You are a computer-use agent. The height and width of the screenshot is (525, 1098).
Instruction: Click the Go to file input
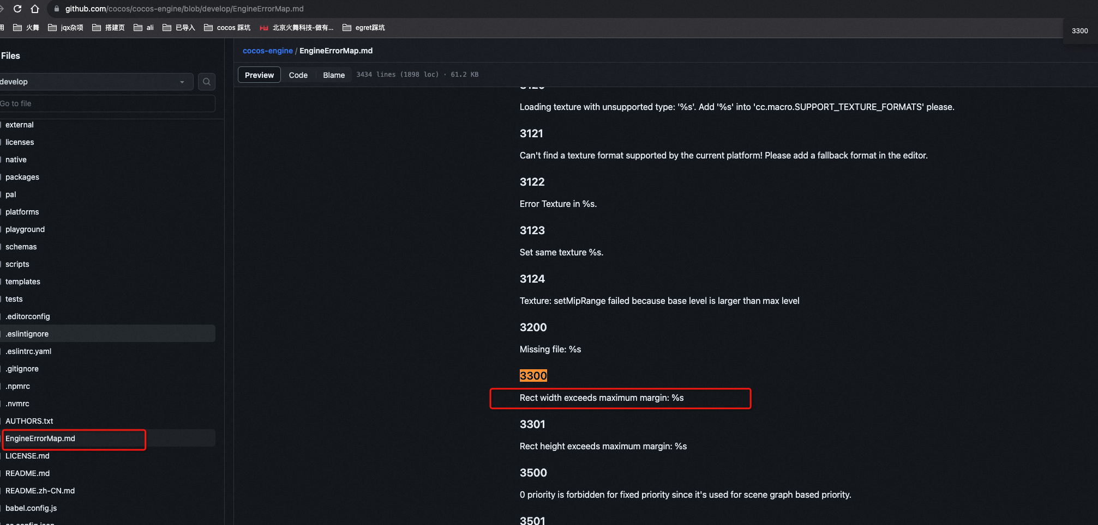(106, 103)
